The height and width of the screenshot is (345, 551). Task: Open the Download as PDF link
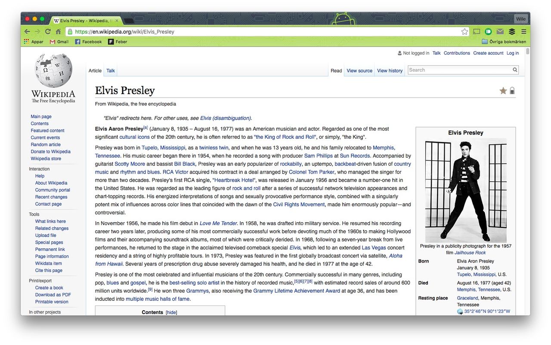pos(53,295)
